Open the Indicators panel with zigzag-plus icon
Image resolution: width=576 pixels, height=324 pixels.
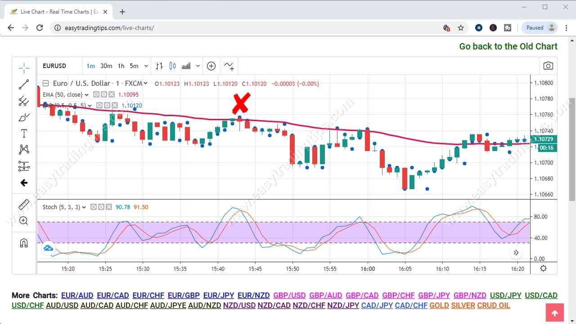(229, 66)
